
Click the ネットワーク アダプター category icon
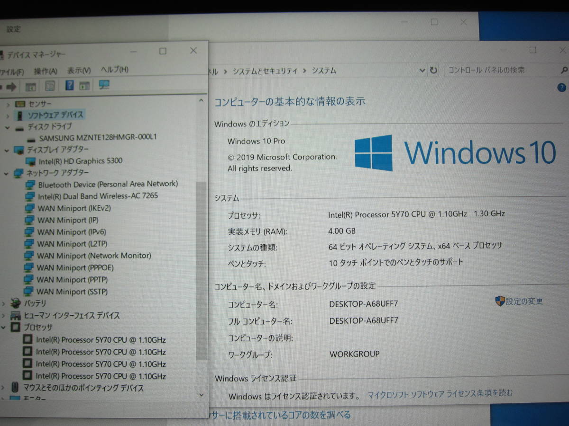point(19,173)
